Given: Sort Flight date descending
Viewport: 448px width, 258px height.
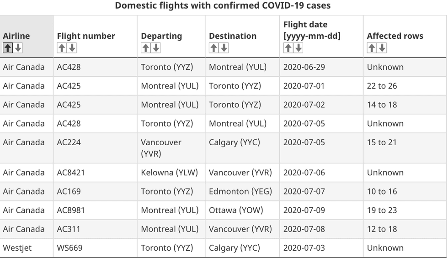Looking at the screenshot, I should tap(299, 48).
